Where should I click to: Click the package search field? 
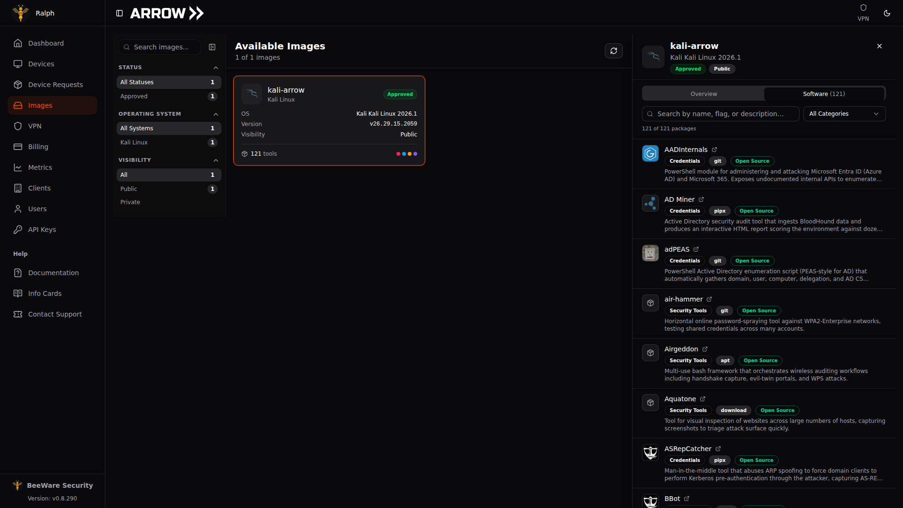tap(721, 114)
